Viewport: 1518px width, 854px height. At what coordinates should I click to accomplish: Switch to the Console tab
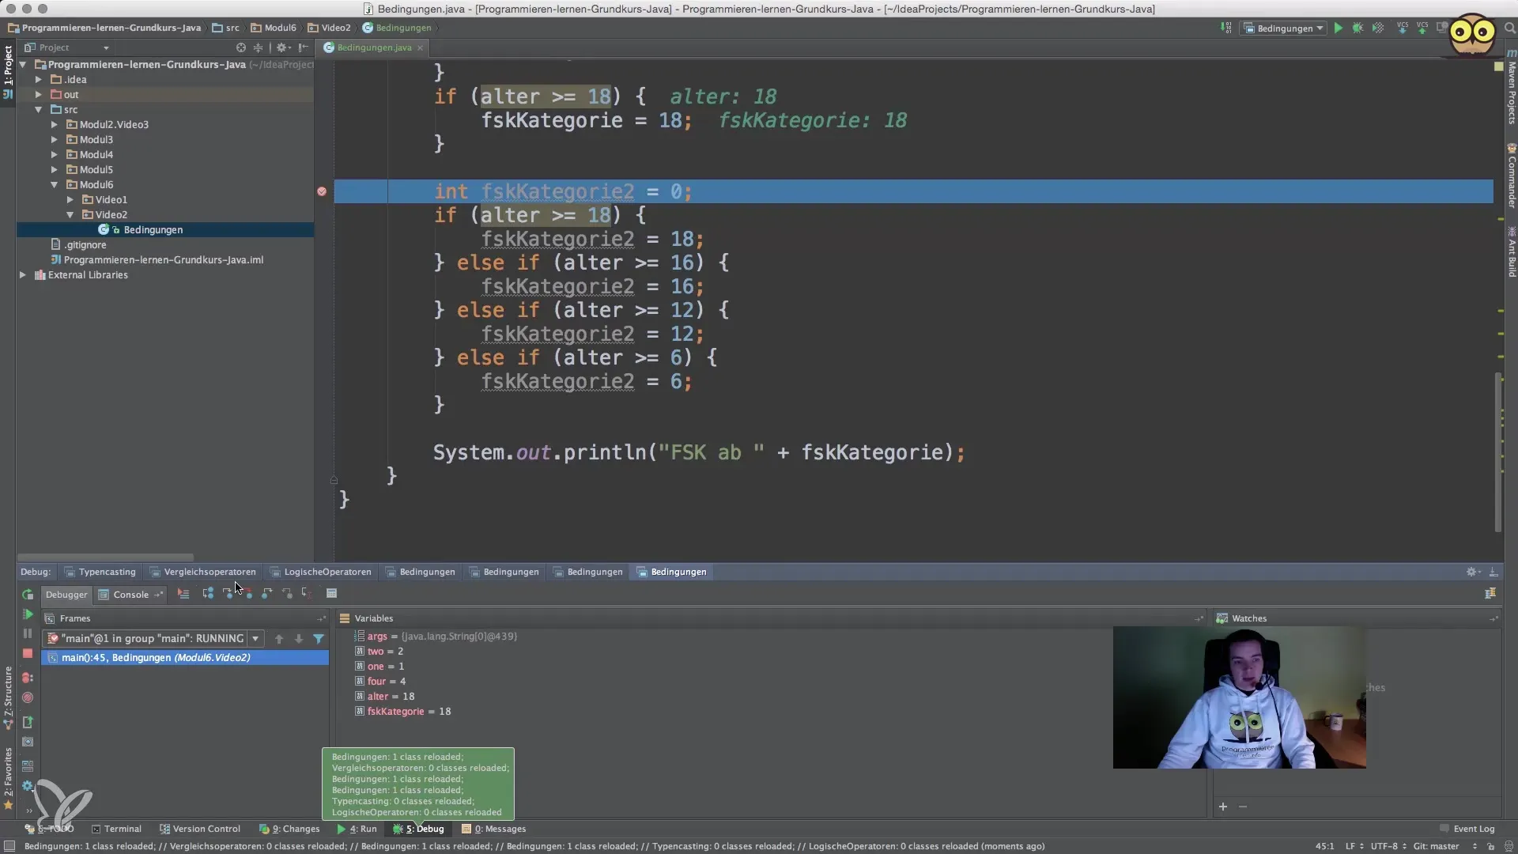(x=130, y=595)
